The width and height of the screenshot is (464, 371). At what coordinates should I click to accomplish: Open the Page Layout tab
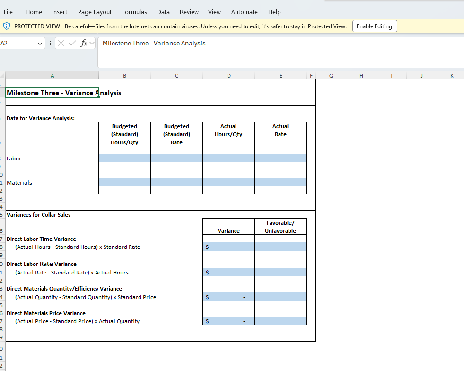[x=95, y=12]
